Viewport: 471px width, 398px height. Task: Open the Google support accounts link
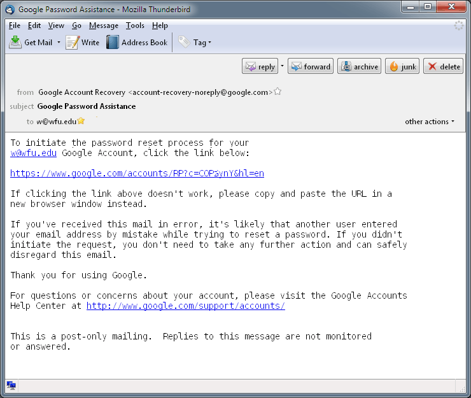coord(186,306)
